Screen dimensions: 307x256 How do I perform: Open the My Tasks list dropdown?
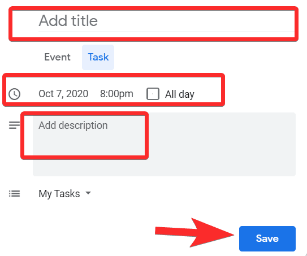click(65, 194)
